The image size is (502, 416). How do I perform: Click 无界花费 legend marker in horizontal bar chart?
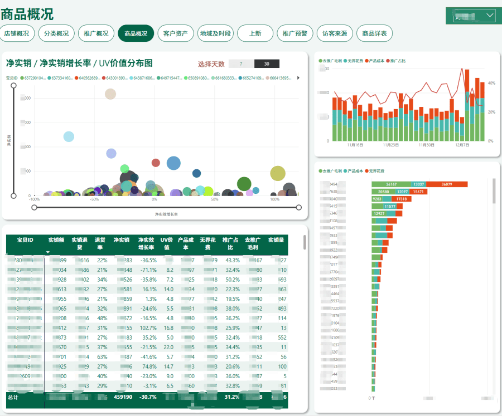point(368,171)
